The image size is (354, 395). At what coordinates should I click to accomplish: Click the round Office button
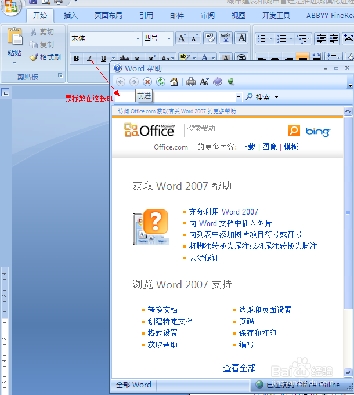coord(11,6)
